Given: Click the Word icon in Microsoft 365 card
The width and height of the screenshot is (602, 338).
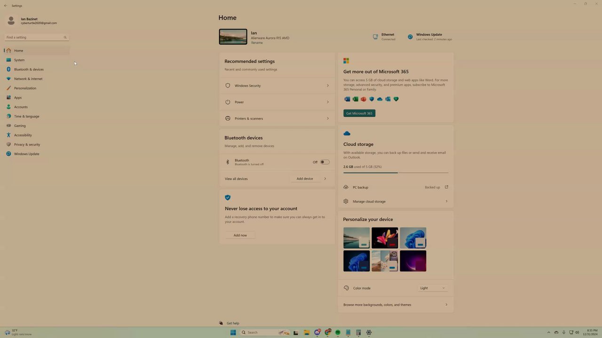Looking at the screenshot, I should point(347,99).
